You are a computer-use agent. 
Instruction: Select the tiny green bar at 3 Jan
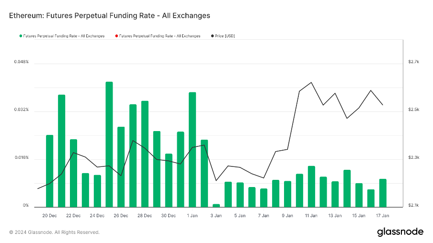pos(216,205)
